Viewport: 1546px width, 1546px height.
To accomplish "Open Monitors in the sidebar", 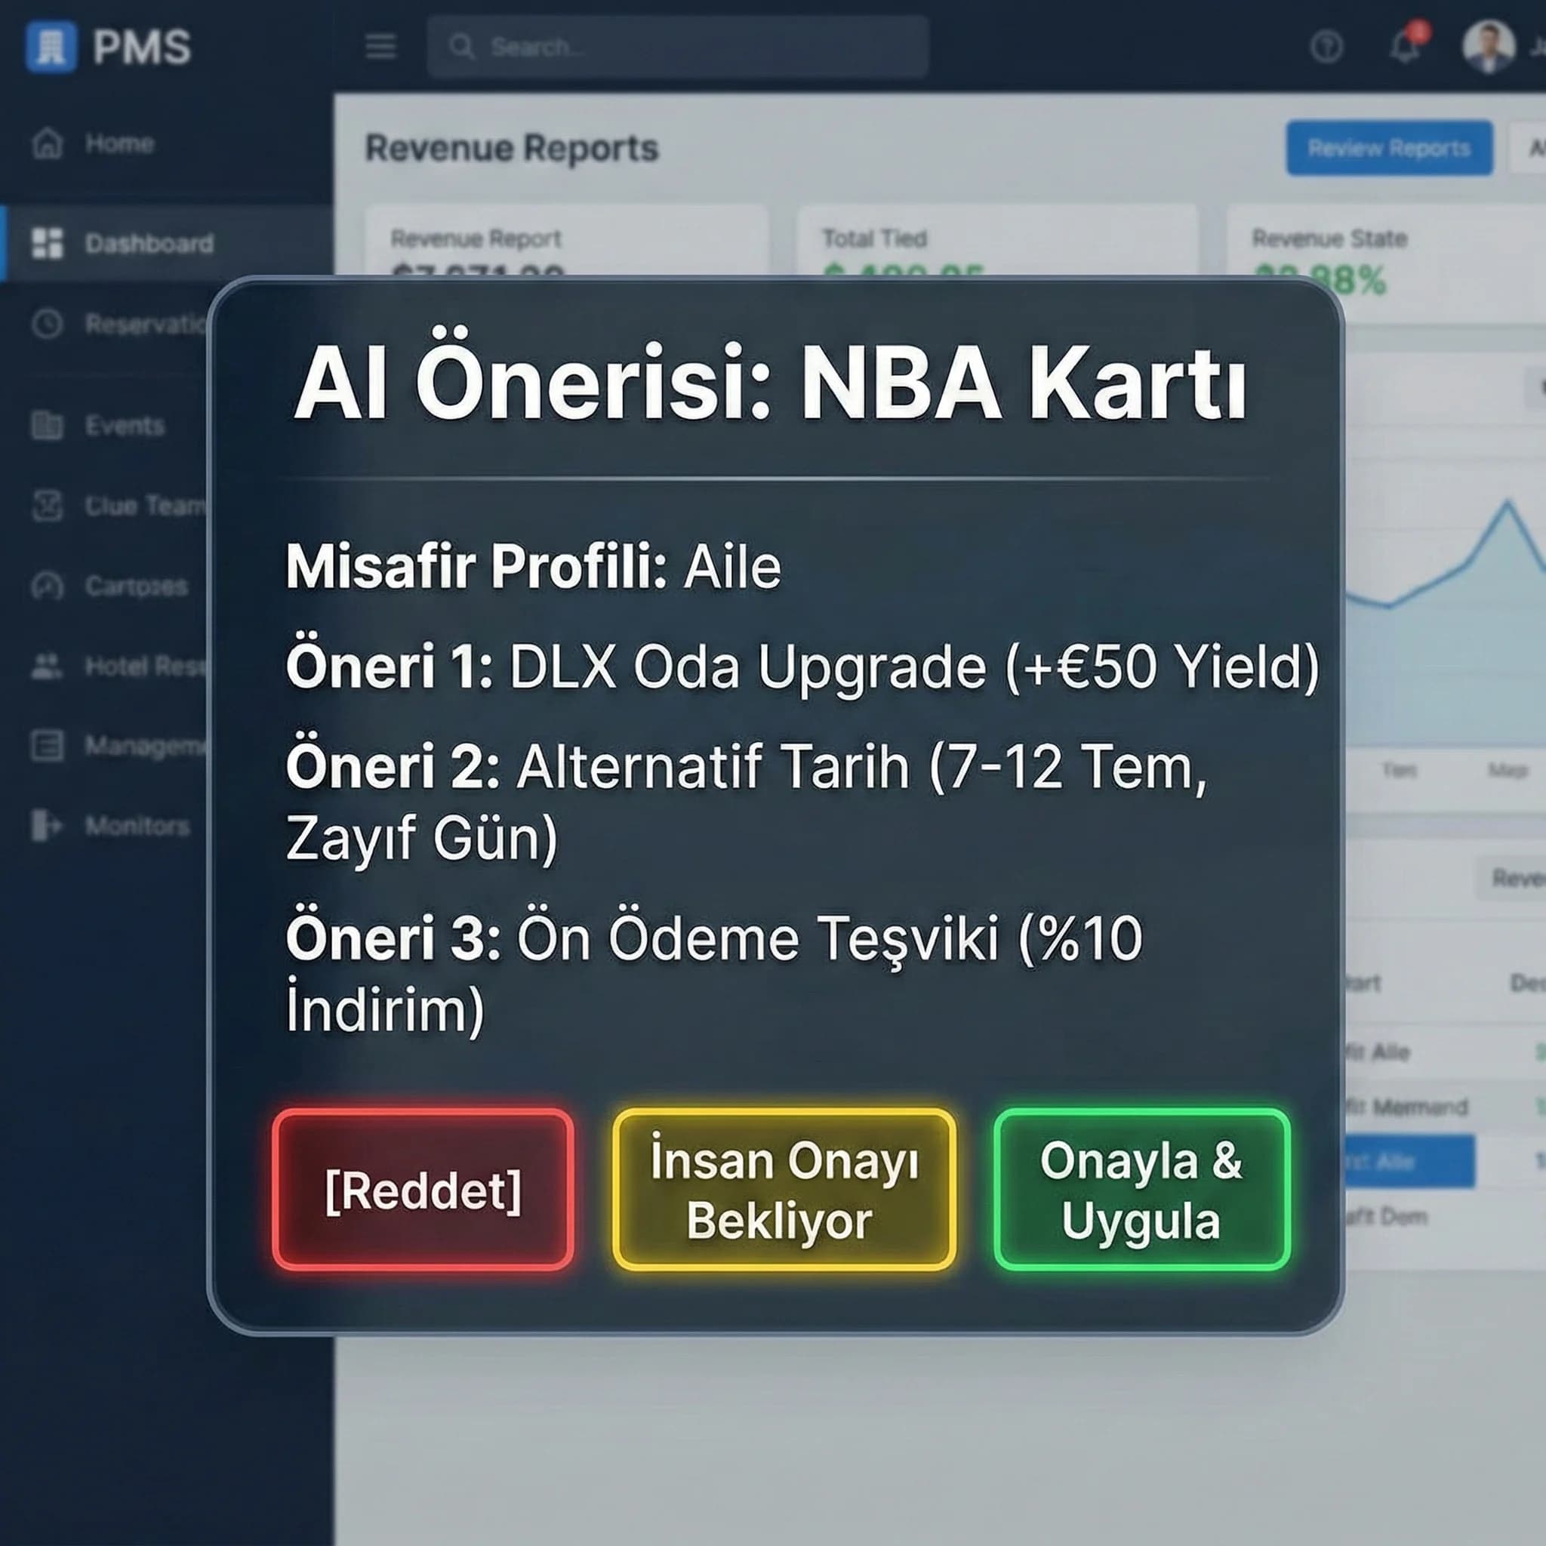I will [137, 825].
